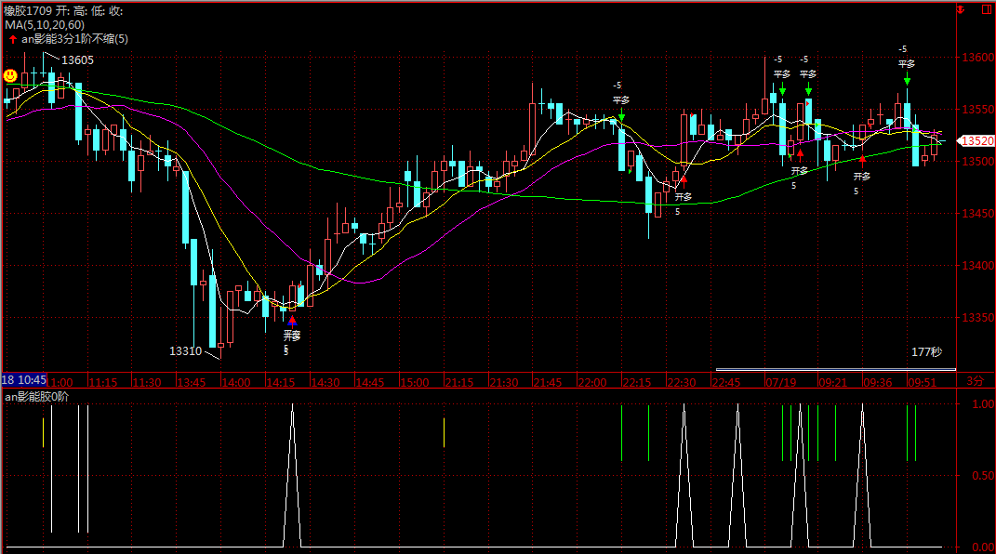Select the 平多 signal marker above 09:51
996x554 pixels.
coord(907,64)
